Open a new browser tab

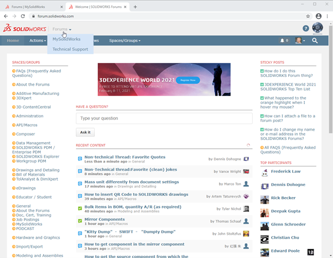coord(135,7)
